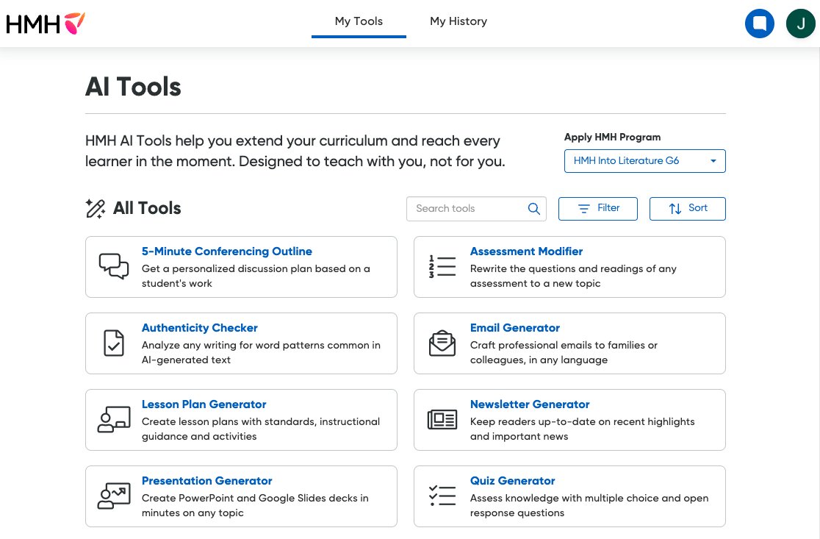The width and height of the screenshot is (820, 539).
Task: Click the checklist Quiz Generator icon
Action: [442, 496]
